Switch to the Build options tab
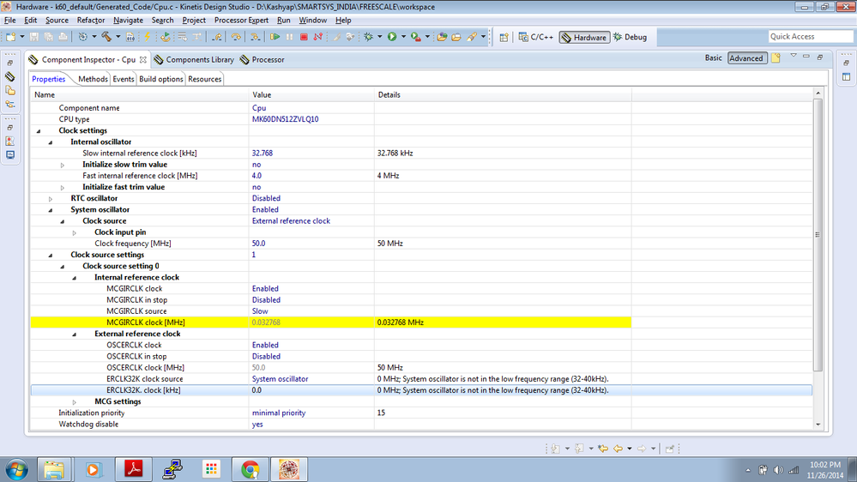This screenshot has height=482, width=857. coord(160,79)
